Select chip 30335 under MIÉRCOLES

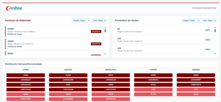click(111, 94)
